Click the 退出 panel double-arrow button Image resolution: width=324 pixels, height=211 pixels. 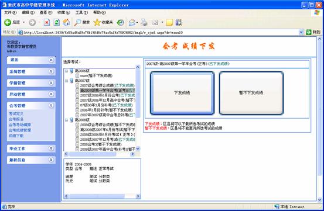51,60
